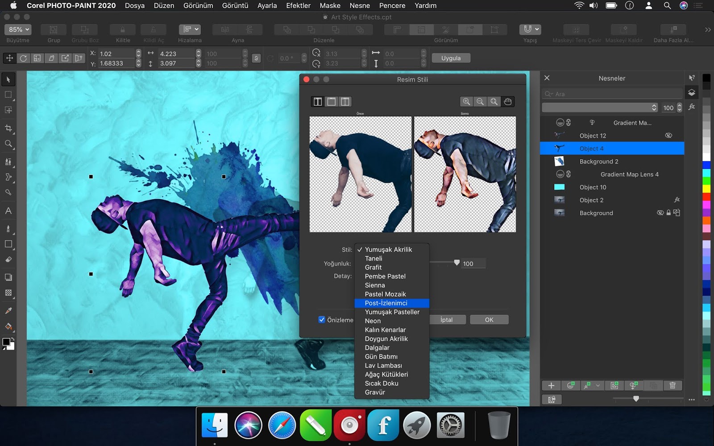
Task: Choose Post-İzlenimci style from list
Action: point(392,303)
